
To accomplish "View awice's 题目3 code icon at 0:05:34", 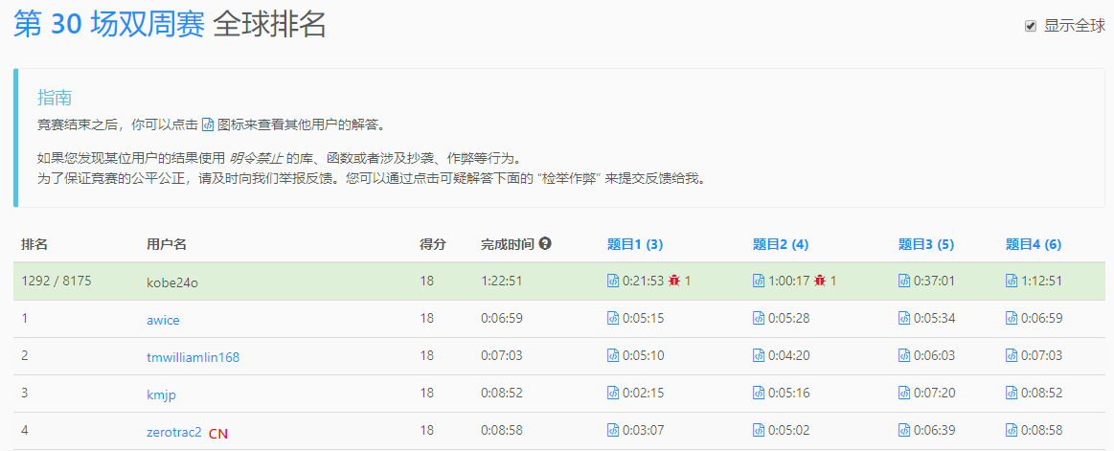I will [904, 318].
